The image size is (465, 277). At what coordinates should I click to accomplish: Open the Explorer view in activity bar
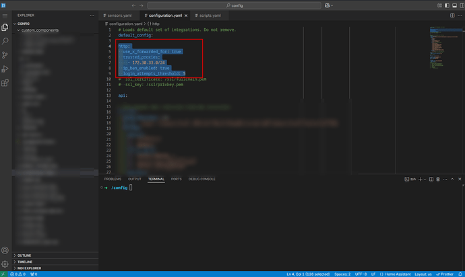pyautogui.click(x=5, y=28)
